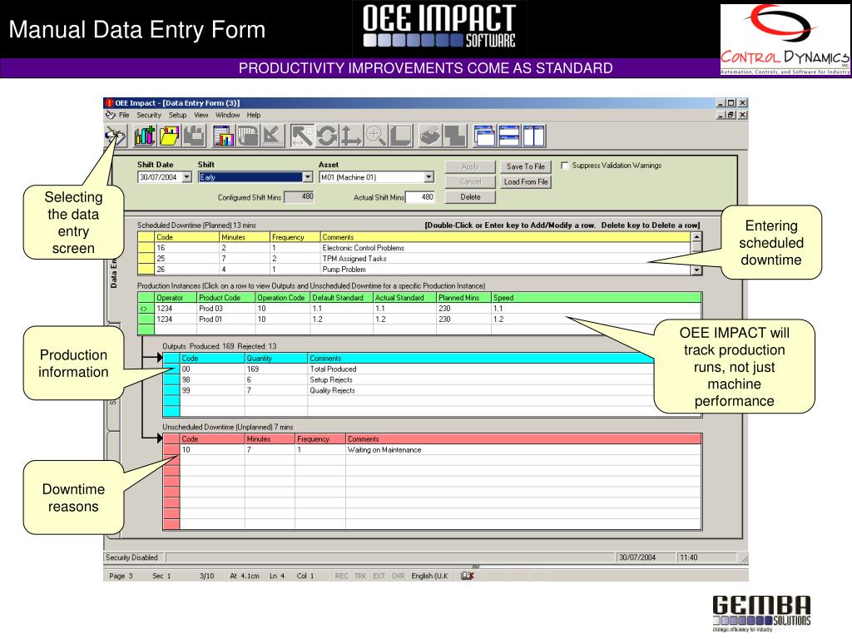This screenshot has height=639, width=852.
Task: Click the greyed square shape icon
Action: [x=400, y=136]
